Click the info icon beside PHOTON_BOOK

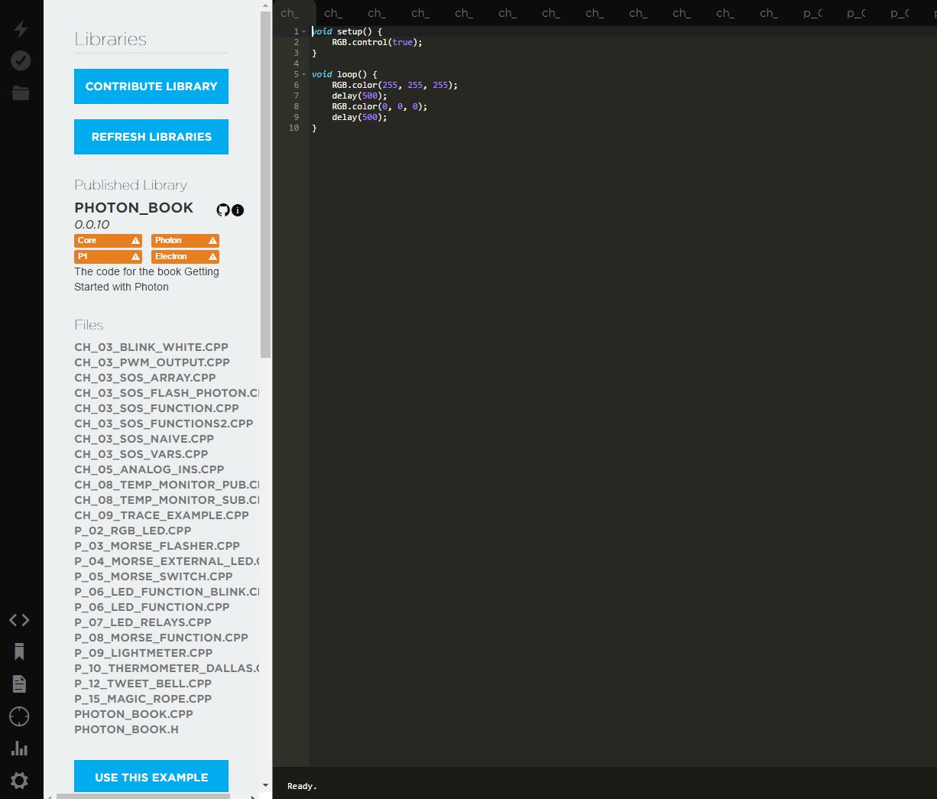(238, 210)
